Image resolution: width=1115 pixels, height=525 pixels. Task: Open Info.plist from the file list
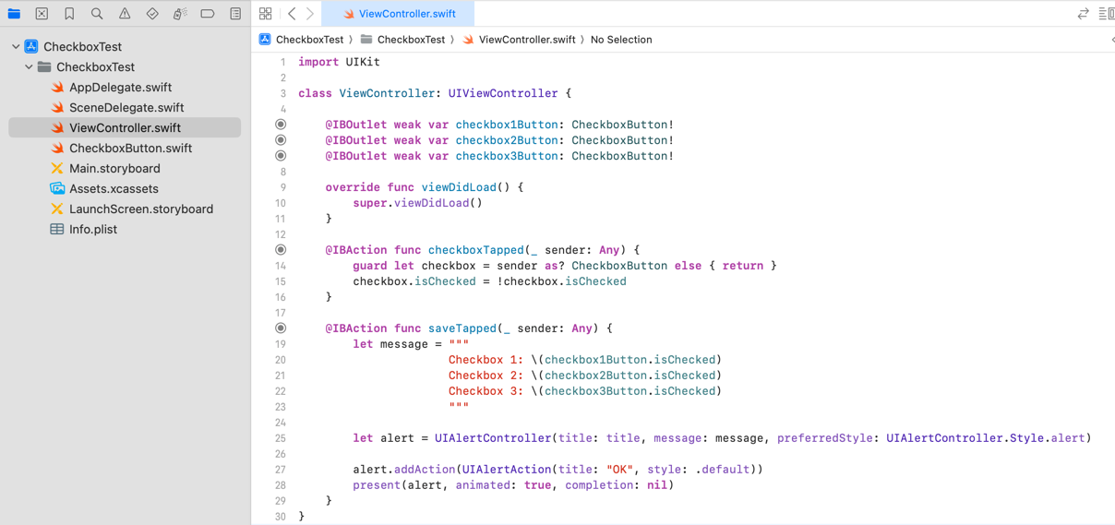point(93,230)
